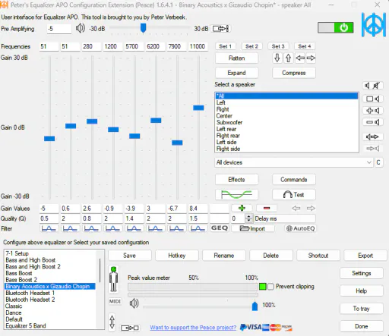Click the minus-and-speaker remove icon
Viewport: 389px width, 336px height.
tap(373, 122)
